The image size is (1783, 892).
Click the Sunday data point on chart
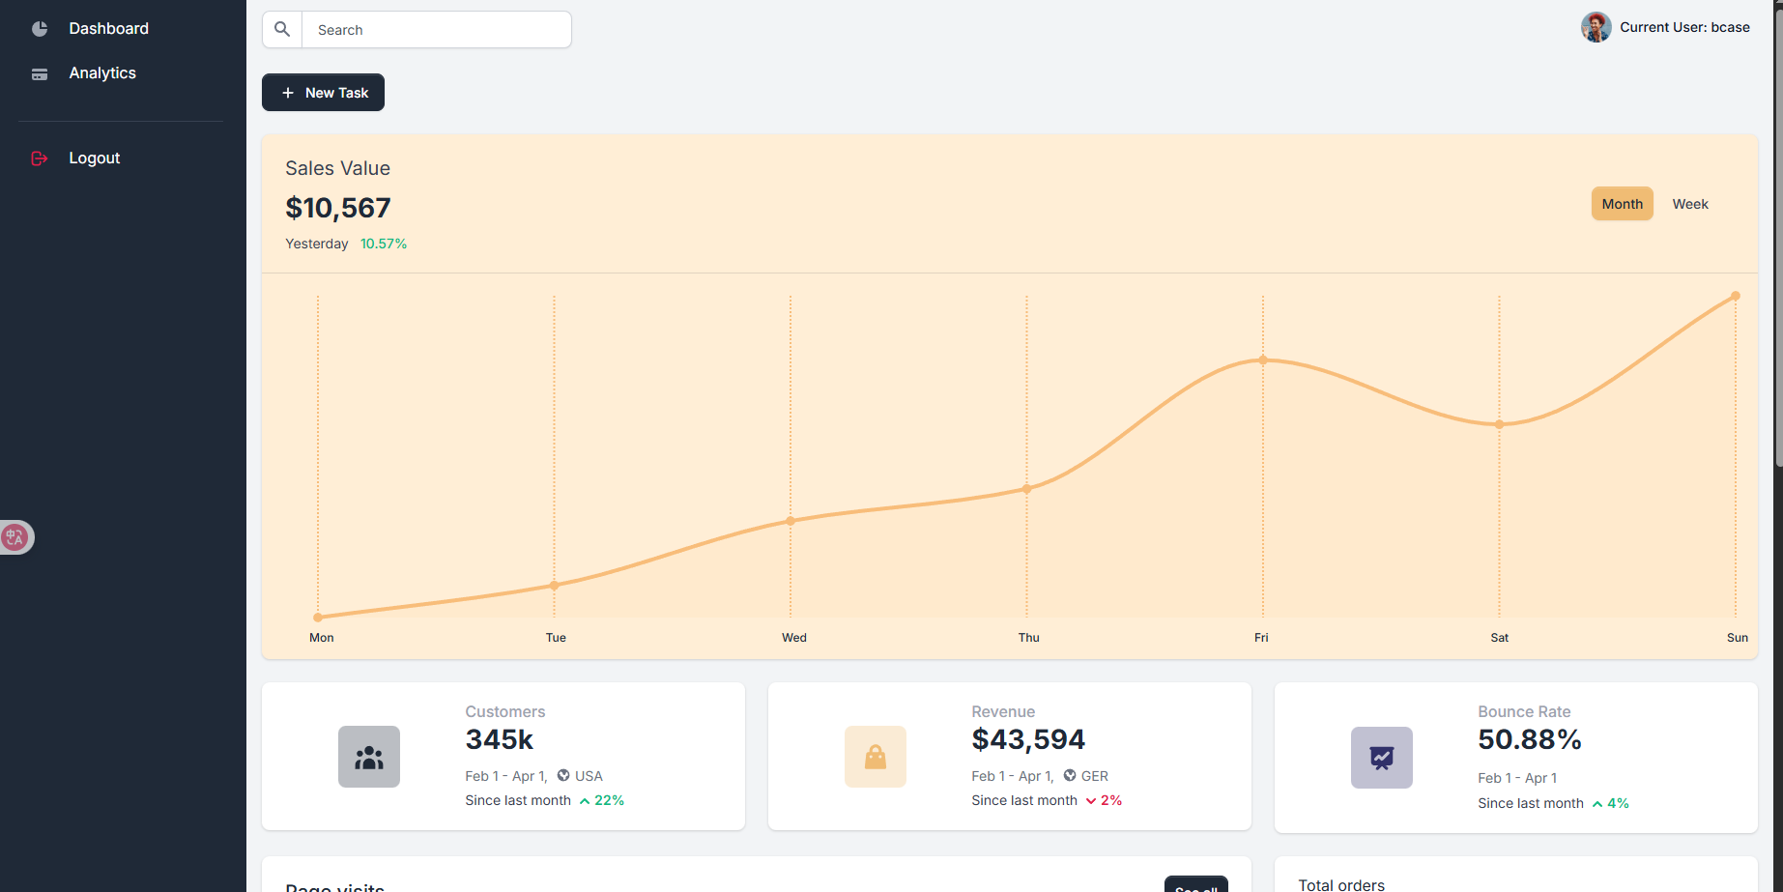pyautogui.click(x=1736, y=296)
